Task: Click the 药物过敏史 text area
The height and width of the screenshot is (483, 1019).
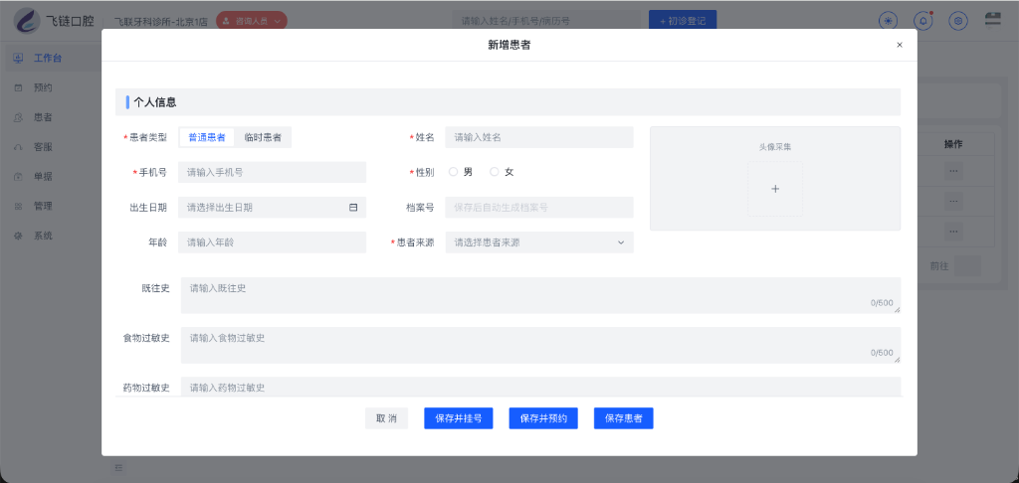Action: [x=540, y=387]
